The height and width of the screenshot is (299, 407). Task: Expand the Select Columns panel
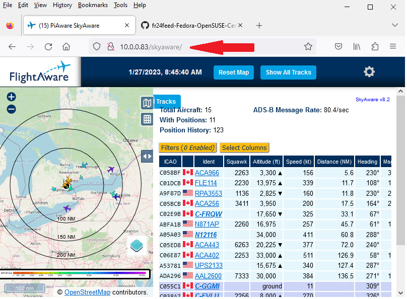(244, 148)
